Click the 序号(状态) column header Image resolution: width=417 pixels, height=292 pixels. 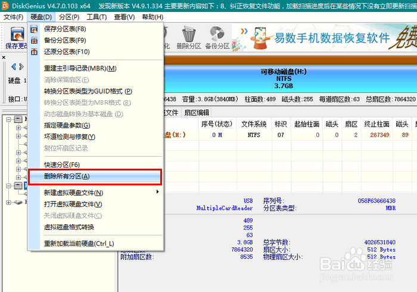[217, 124]
